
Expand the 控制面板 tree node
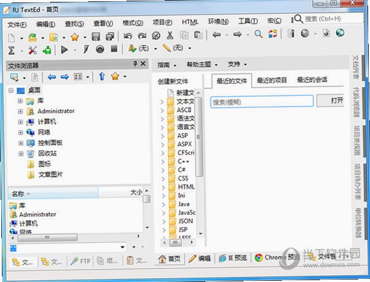tap(21, 143)
